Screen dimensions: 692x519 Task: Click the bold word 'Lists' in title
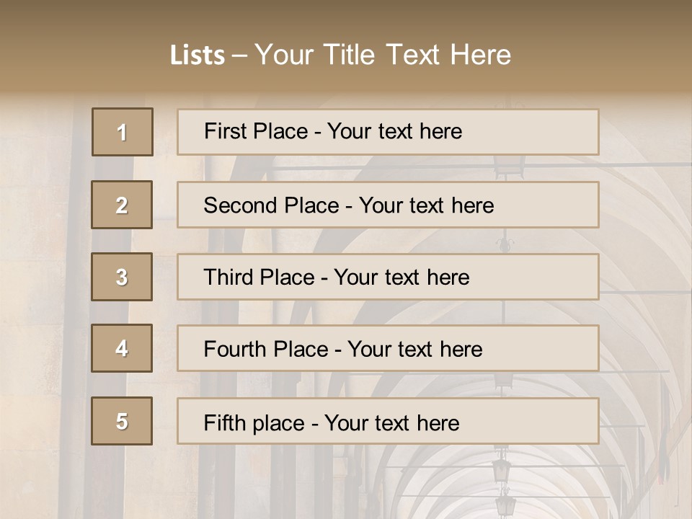[197, 55]
